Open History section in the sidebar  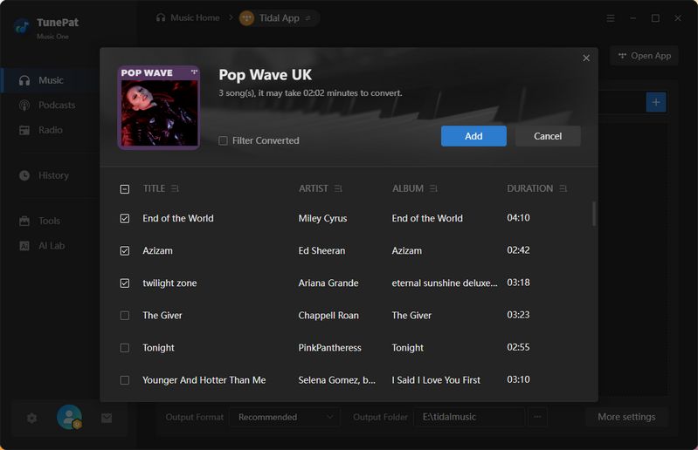tap(44, 175)
